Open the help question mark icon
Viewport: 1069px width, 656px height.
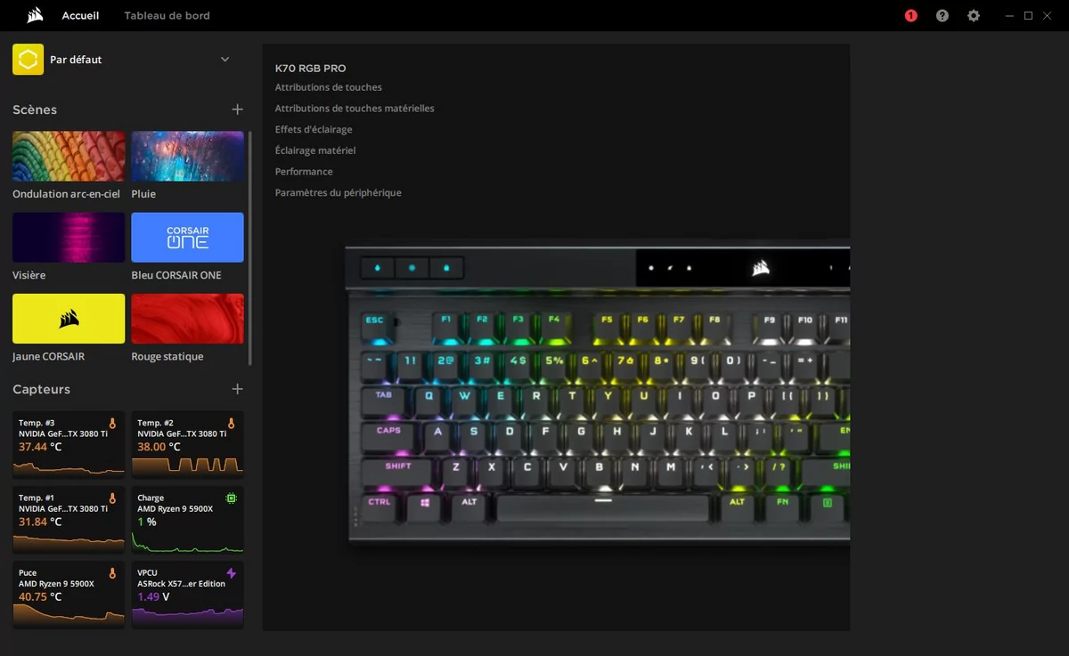tap(943, 15)
